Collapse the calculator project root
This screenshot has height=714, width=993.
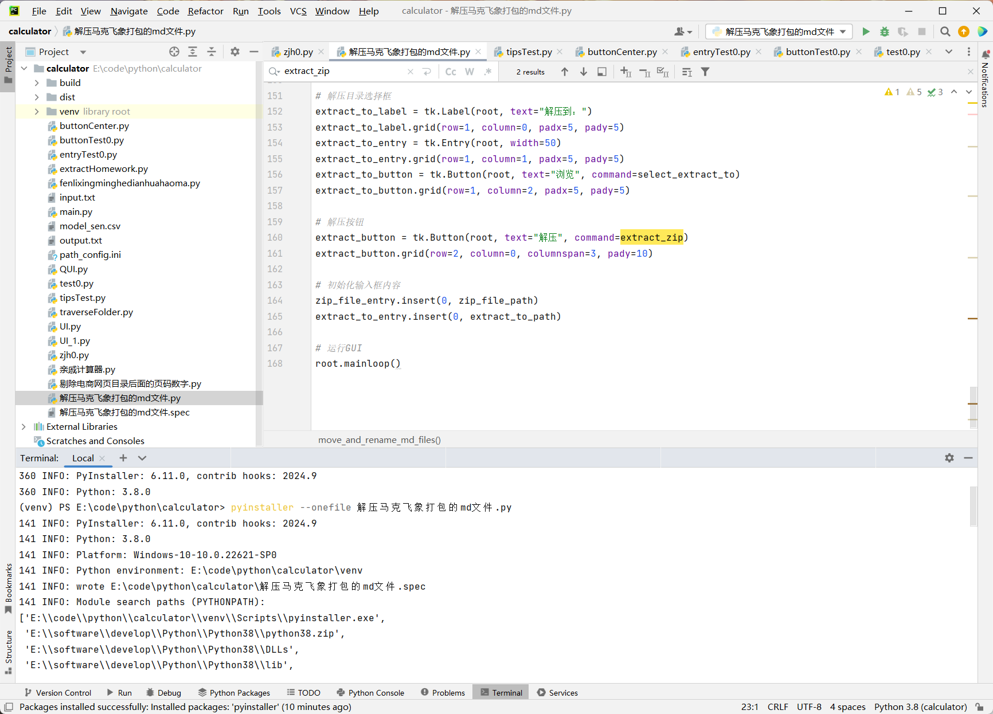(24, 68)
